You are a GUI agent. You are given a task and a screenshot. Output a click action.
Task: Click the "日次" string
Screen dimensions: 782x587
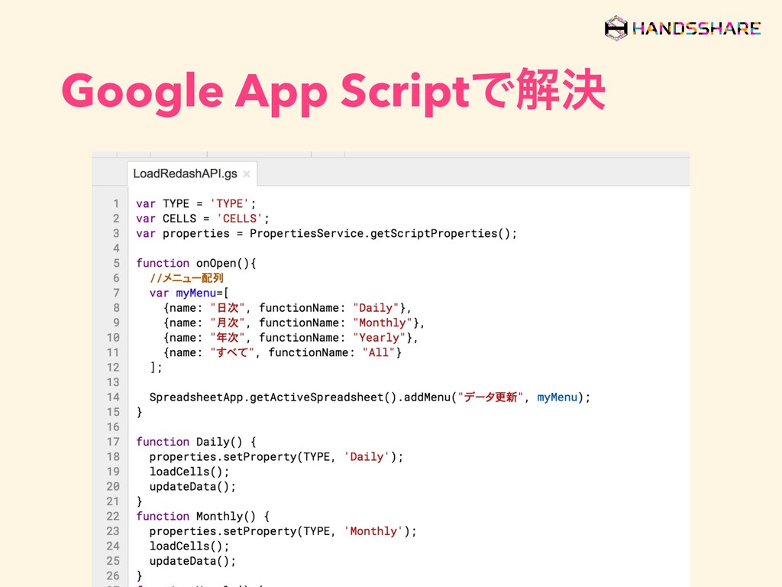tap(228, 308)
